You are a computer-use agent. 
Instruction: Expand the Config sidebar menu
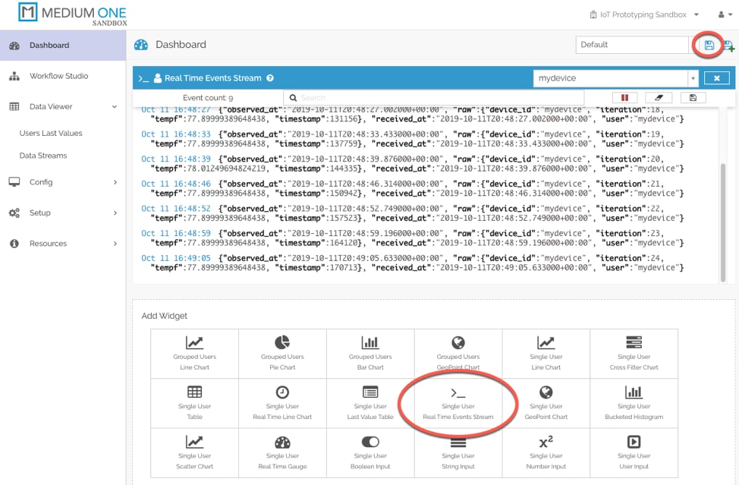click(63, 182)
